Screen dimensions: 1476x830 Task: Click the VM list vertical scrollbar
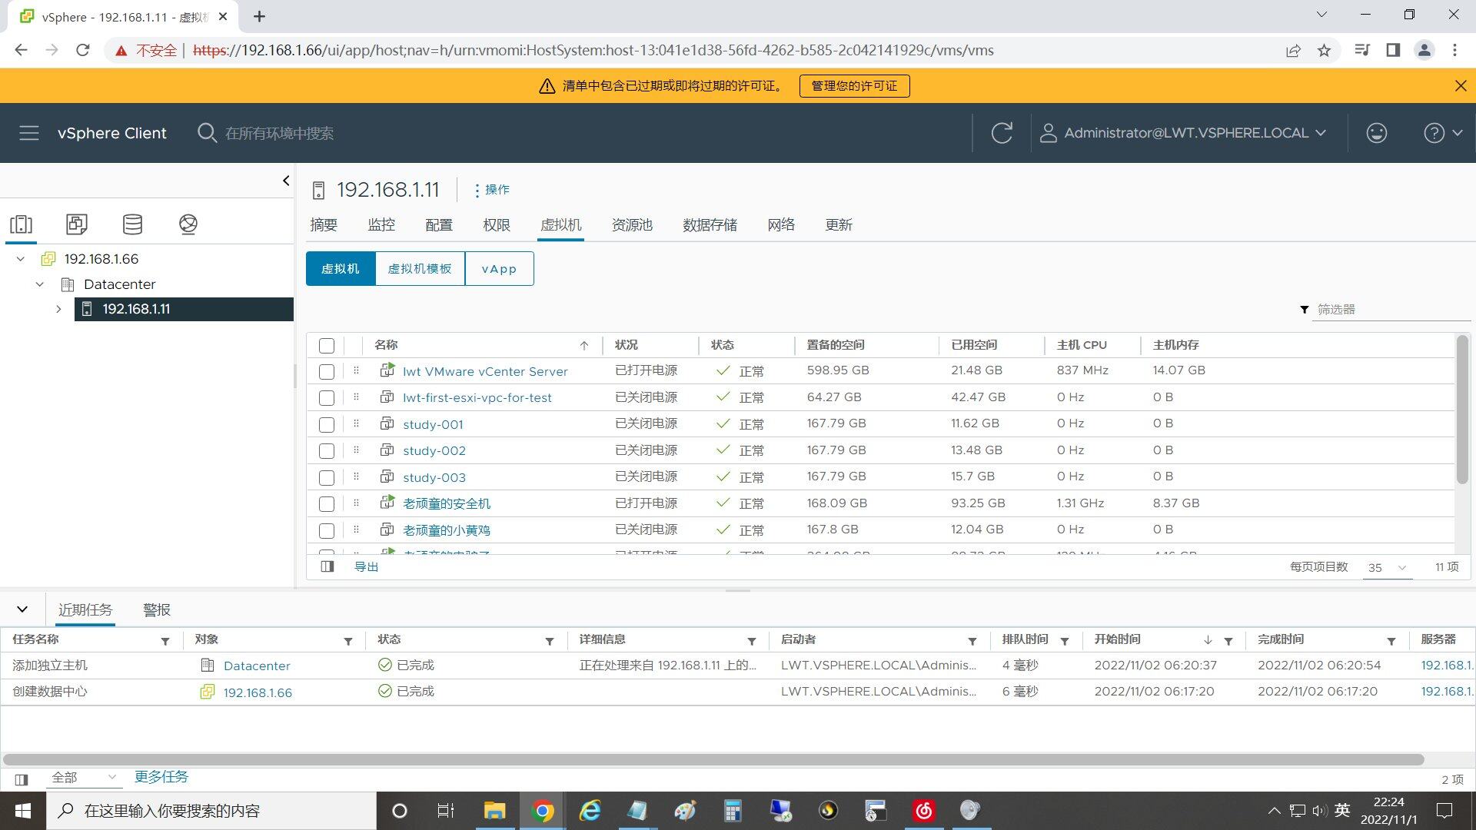[x=1462, y=409]
